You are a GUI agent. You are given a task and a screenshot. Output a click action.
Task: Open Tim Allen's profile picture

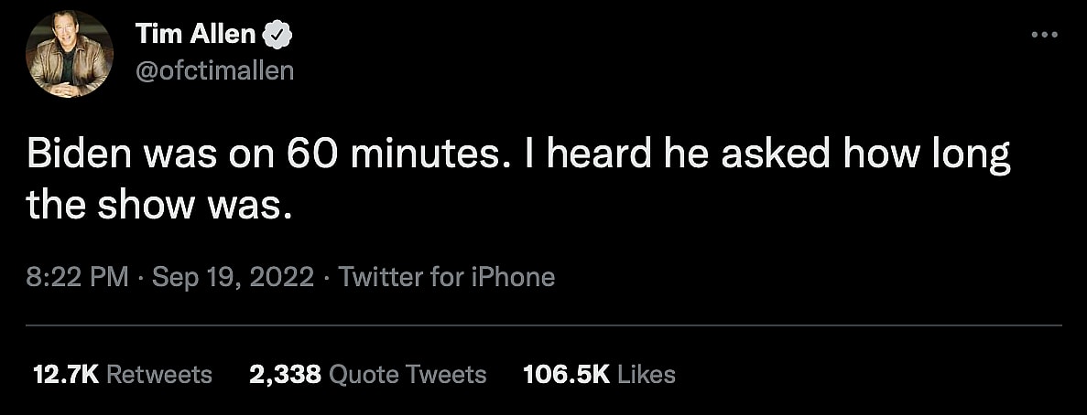pyautogui.click(x=70, y=55)
